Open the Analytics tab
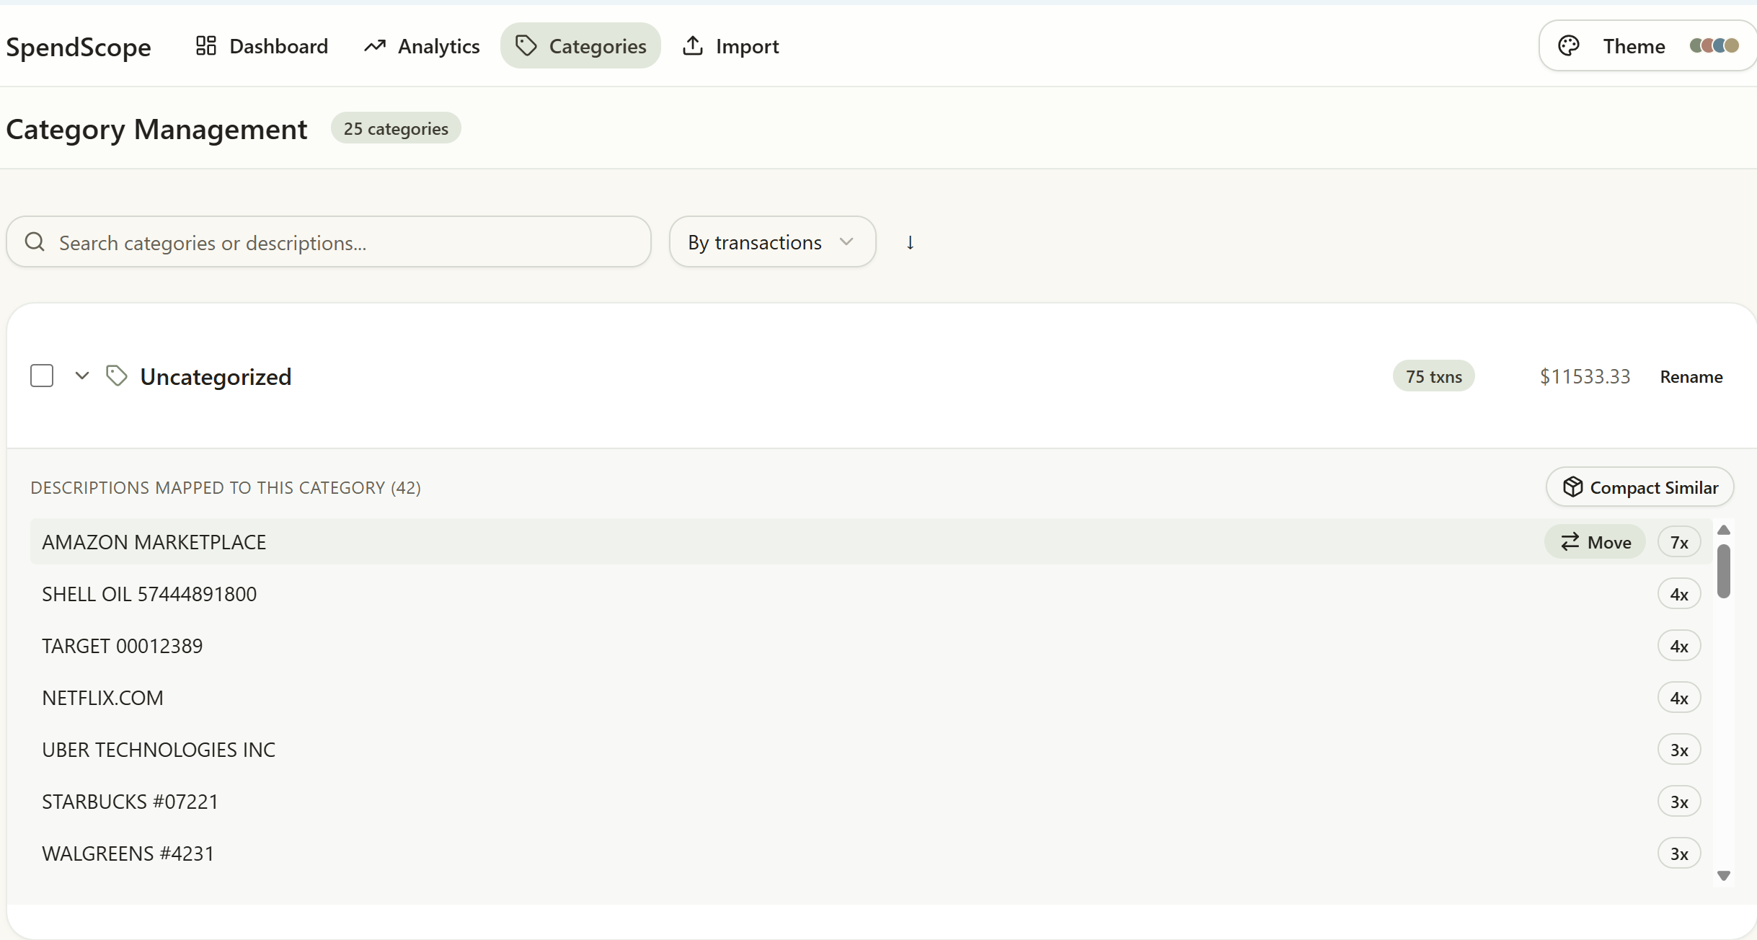 click(x=422, y=46)
